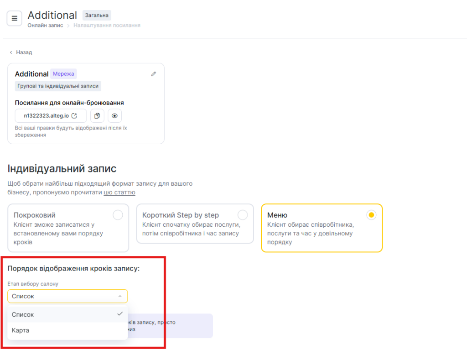Click the Загальна tag near the title
The width and height of the screenshot is (467, 349).
(96, 15)
